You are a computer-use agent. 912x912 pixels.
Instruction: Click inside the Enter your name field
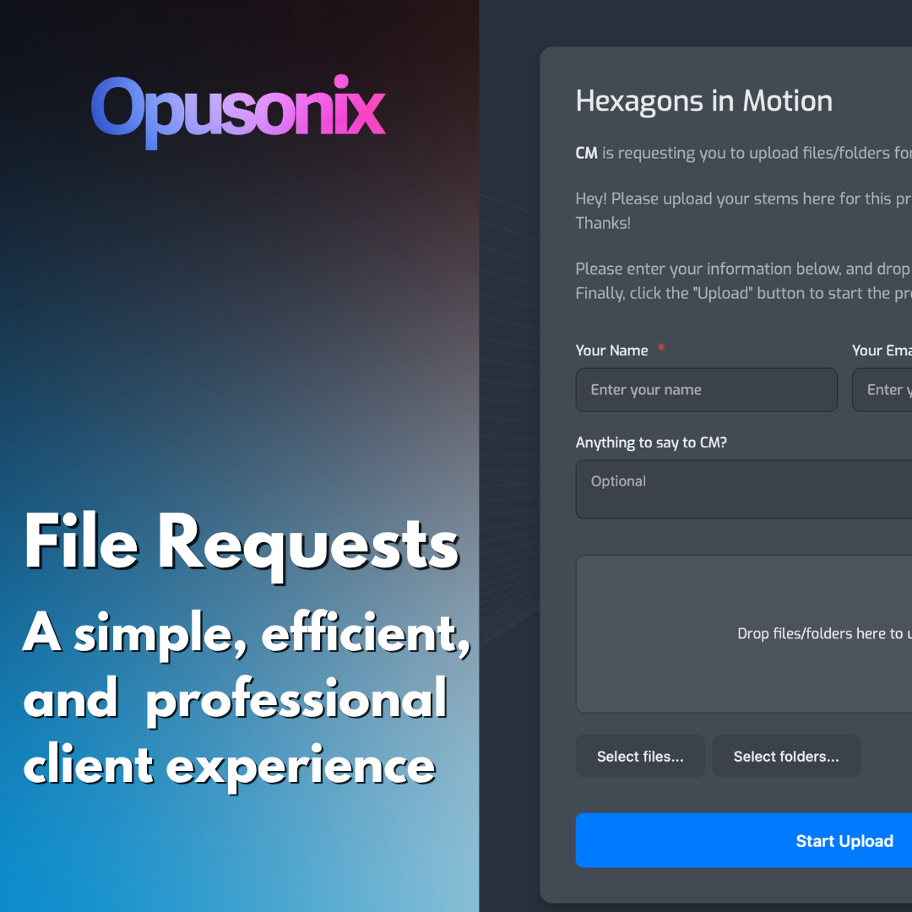pyautogui.click(x=706, y=389)
